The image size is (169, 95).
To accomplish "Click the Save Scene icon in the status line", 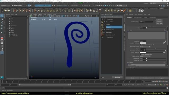I will tap(17, 6).
